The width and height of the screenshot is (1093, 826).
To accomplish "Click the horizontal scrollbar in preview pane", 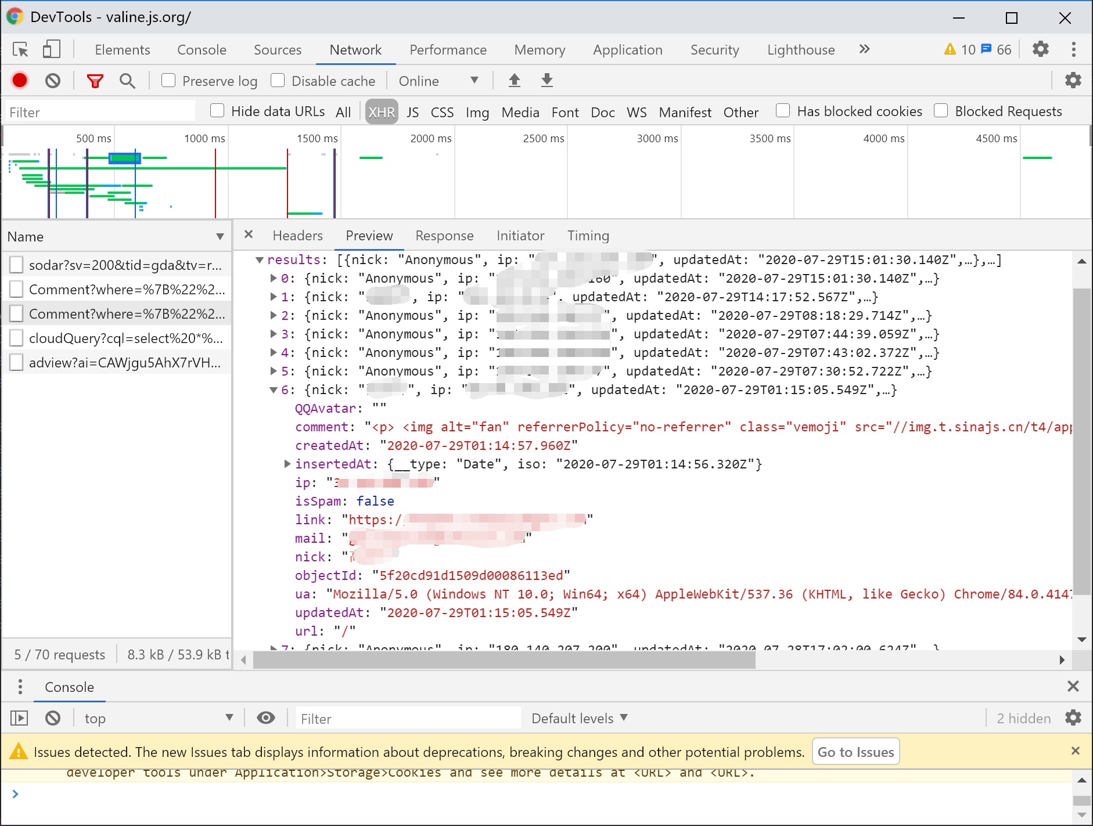I will (504, 660).
